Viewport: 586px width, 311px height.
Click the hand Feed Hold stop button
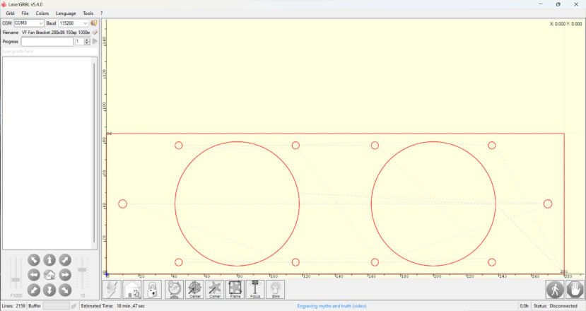click(575, 289)
